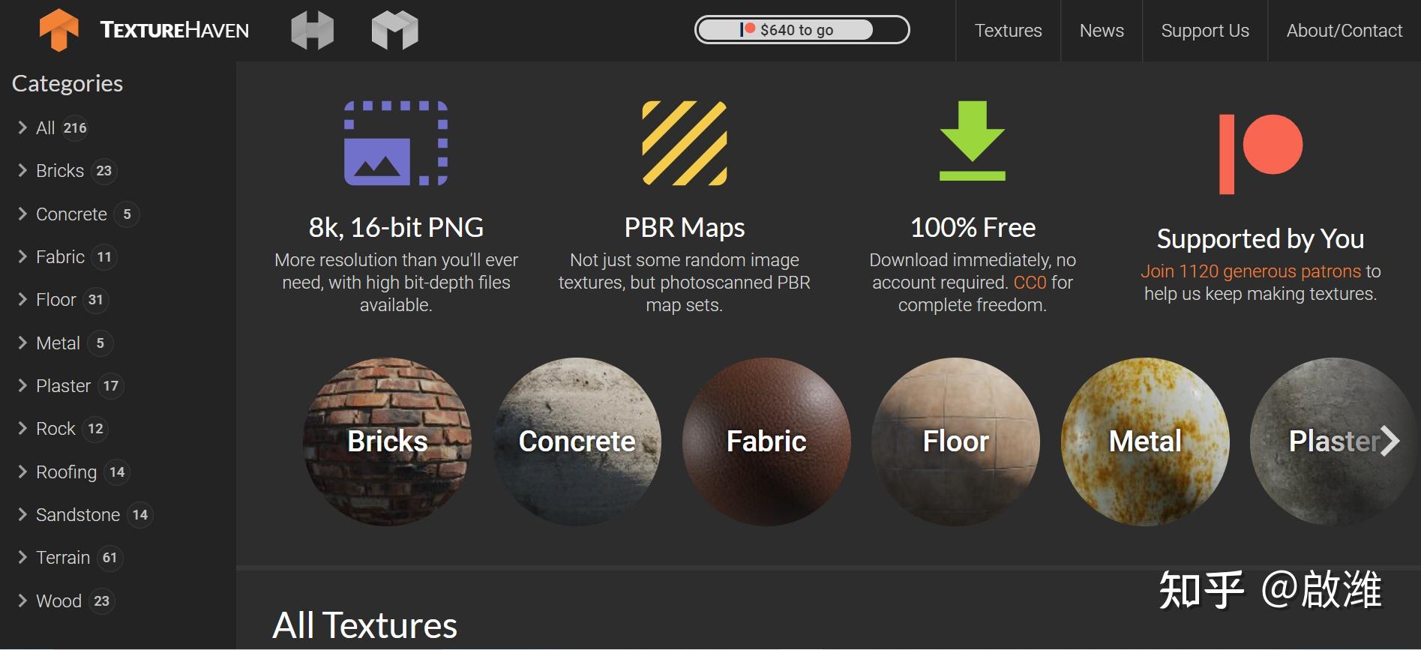The width and height of the screenshot is (1421, 650).
Task: Open the News menu item
Action: (x=1102, y=31)
